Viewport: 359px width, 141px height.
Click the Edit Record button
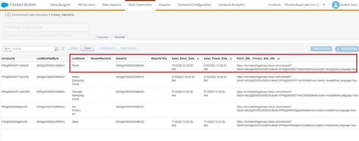(x=107, y=48)
